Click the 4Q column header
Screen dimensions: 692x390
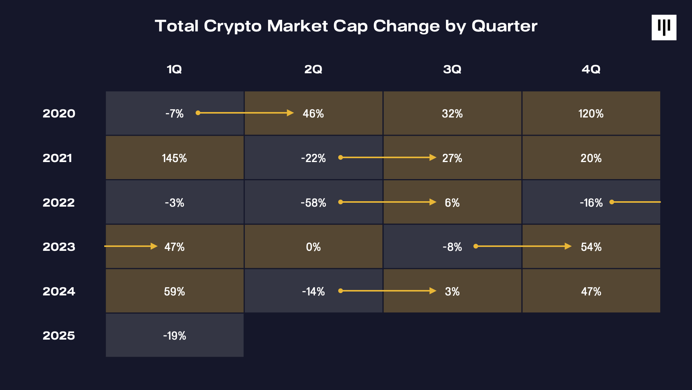pyautogui.click(x=591, y=69)
